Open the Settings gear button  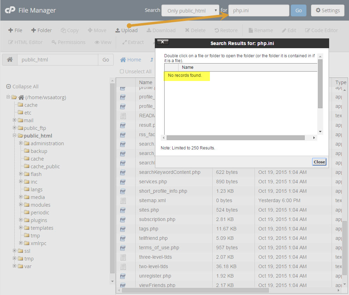pos(327,10)
